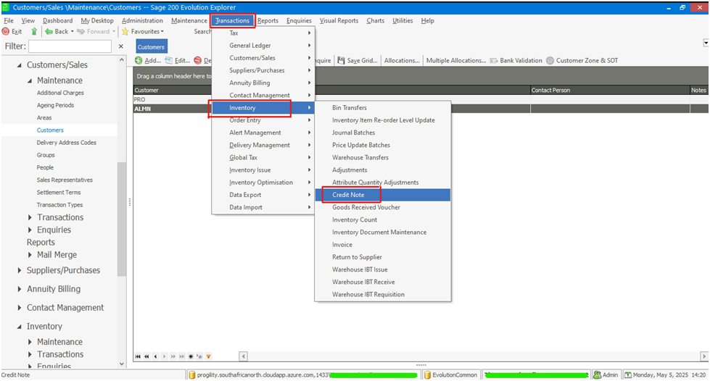
Task: Click the next record navigator arrow
Action: coord(165,356)
